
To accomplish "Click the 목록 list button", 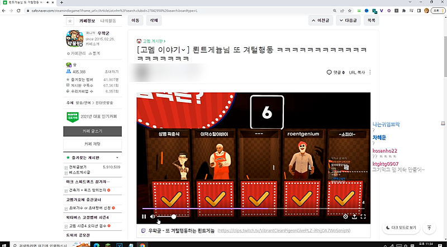I will (x=371, y=21).
